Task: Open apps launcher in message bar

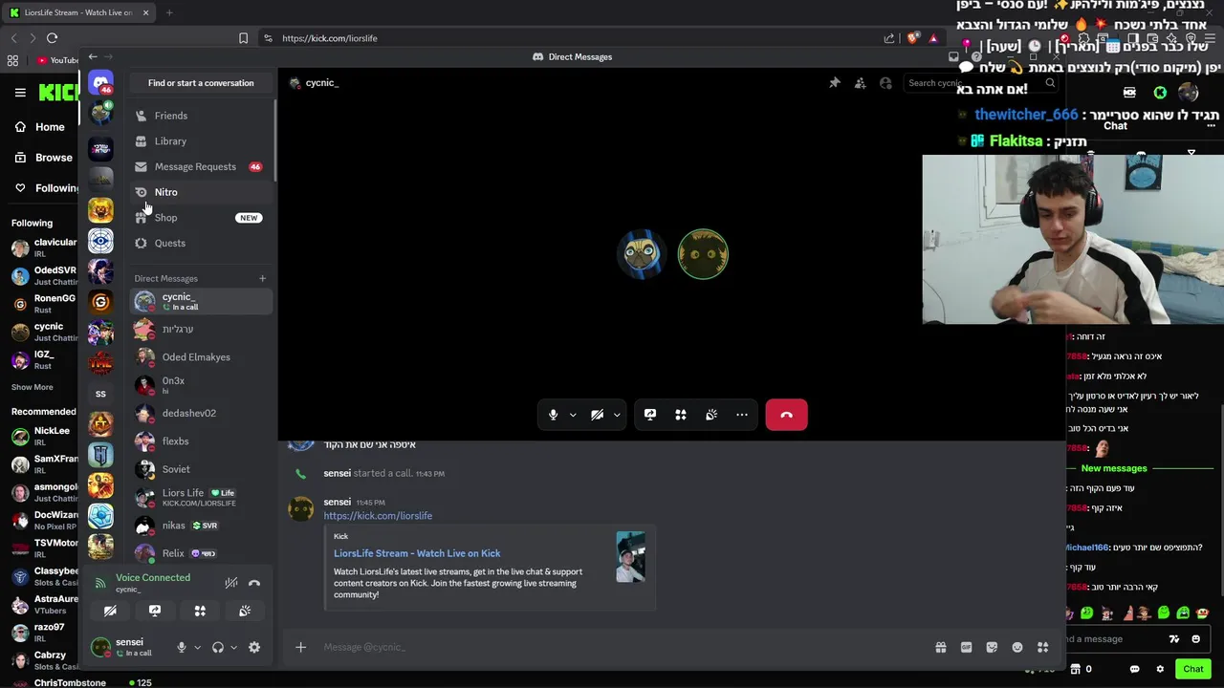Action: click(x=1042, y=647)
